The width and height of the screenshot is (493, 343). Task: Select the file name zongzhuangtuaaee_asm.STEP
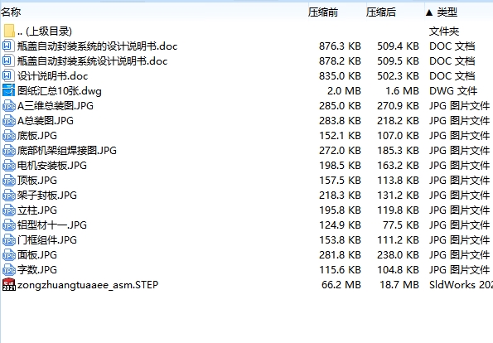click(88, 285)
